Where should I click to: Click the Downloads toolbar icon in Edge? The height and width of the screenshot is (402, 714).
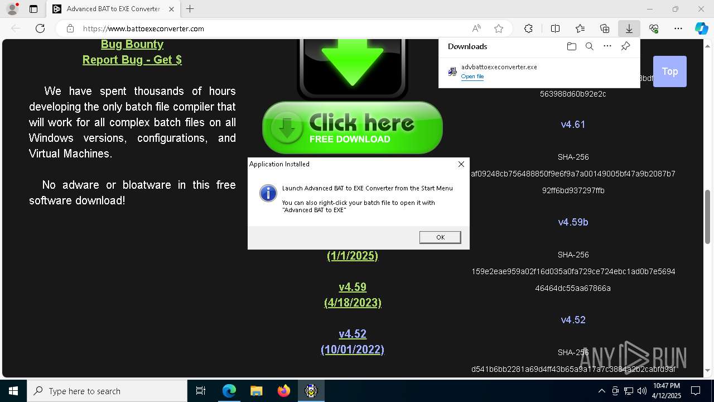tap(629, 28)
